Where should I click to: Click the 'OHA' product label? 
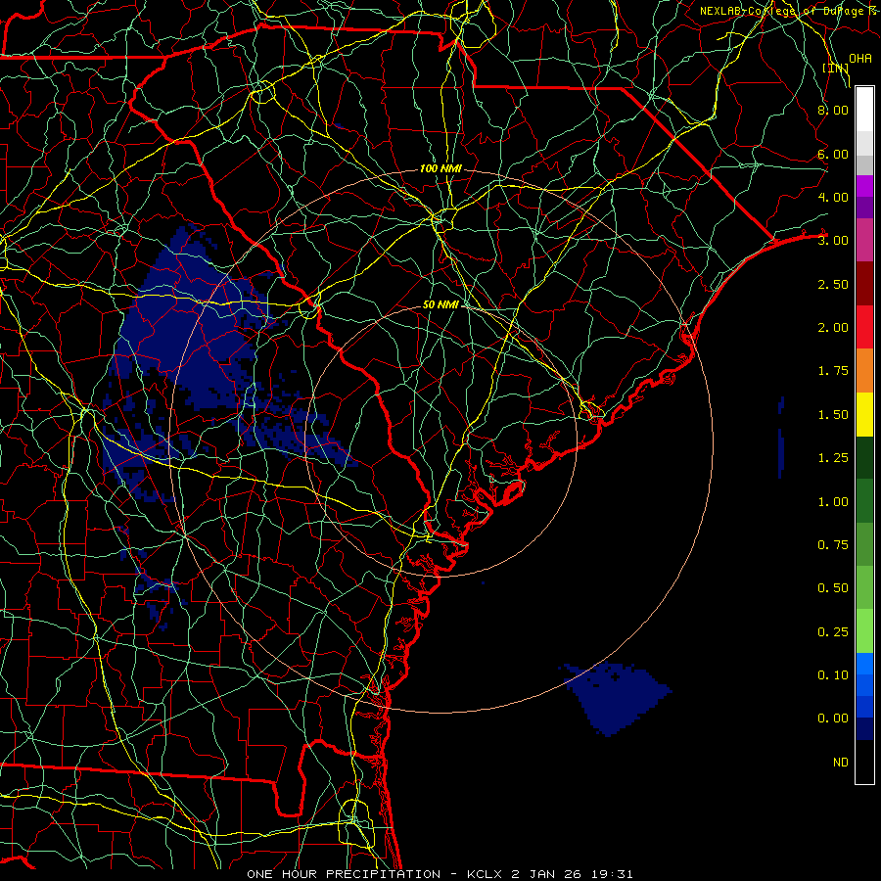(860, 59)
